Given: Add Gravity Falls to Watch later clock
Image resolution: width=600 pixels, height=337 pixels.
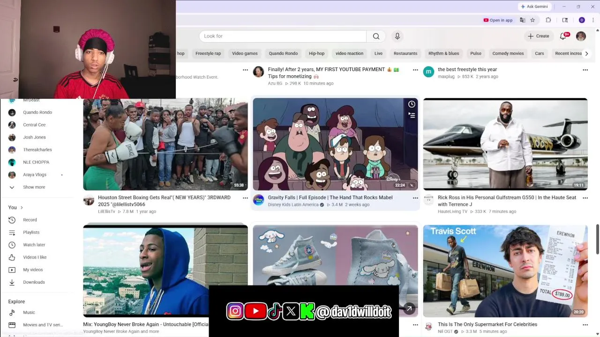Looking at the screenshot, I should [x=412, y=104].
